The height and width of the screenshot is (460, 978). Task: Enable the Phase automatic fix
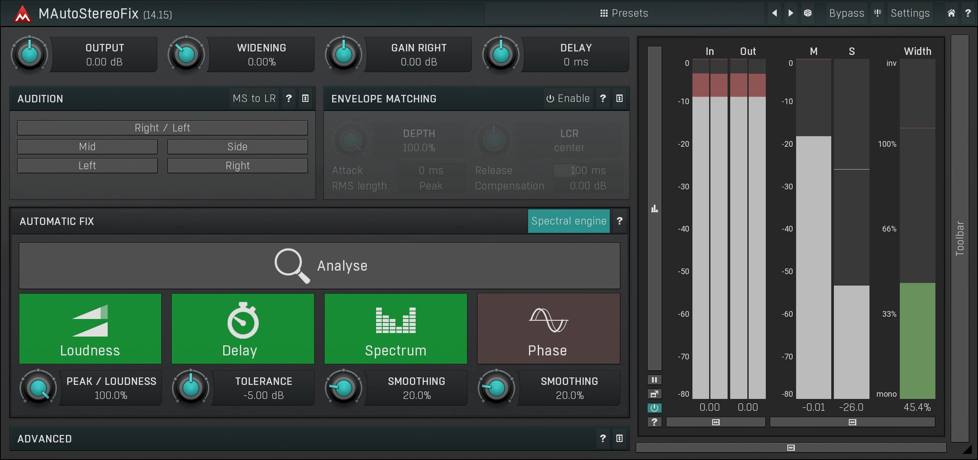(548, 329)
